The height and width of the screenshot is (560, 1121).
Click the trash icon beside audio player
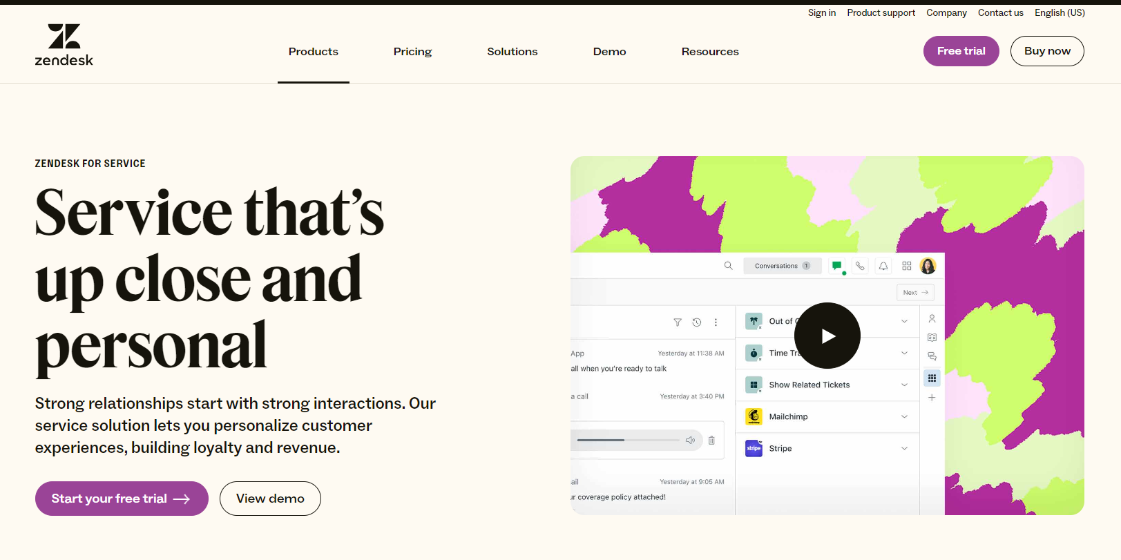tap(711, 441)
